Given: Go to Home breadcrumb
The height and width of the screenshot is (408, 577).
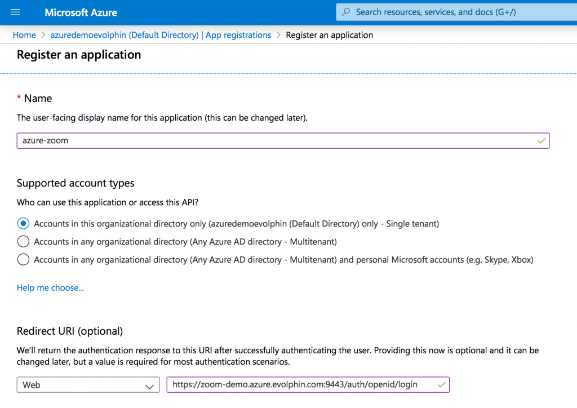Looking at the screenshot, I should click(24, 35).
